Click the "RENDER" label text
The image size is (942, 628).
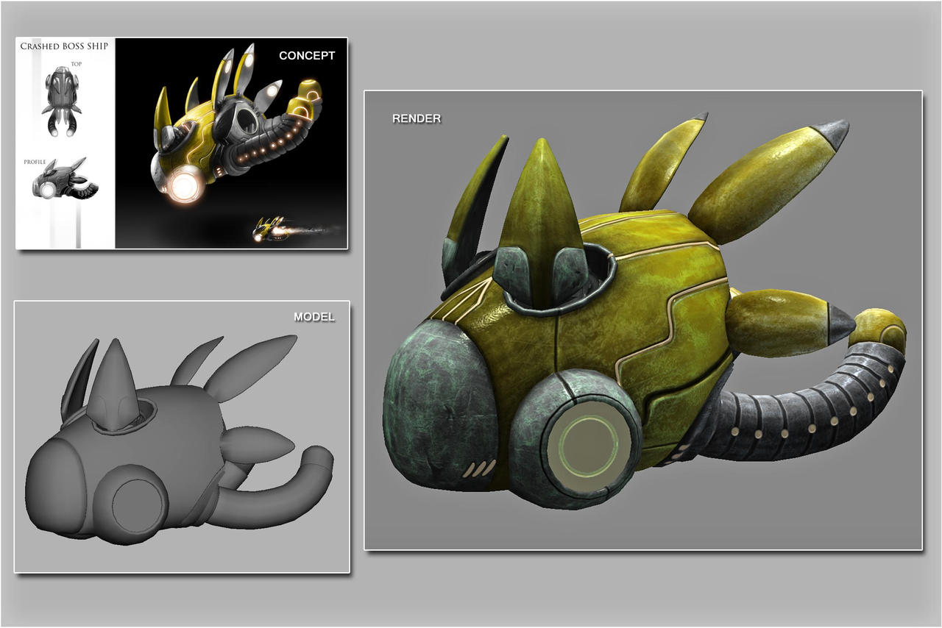pyautogui.click(x=417, y=118)
